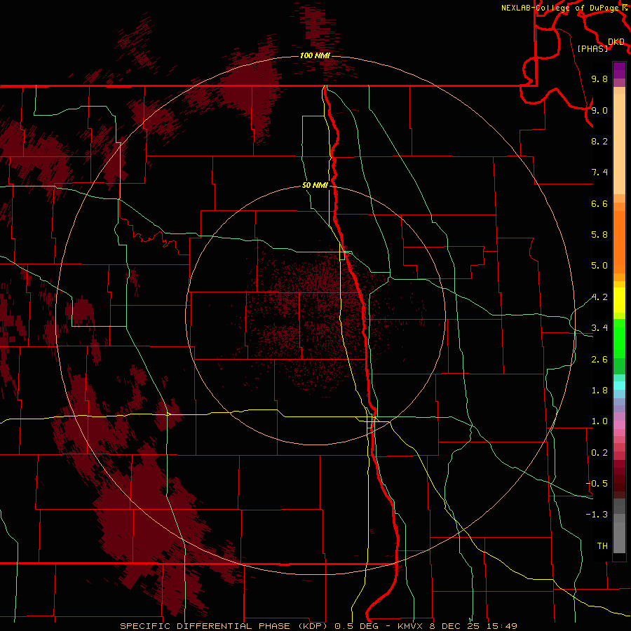Viewport: 631px width, 631px height.
Task: Click the 8.2 scale value
Action: (x=599, y=141)
